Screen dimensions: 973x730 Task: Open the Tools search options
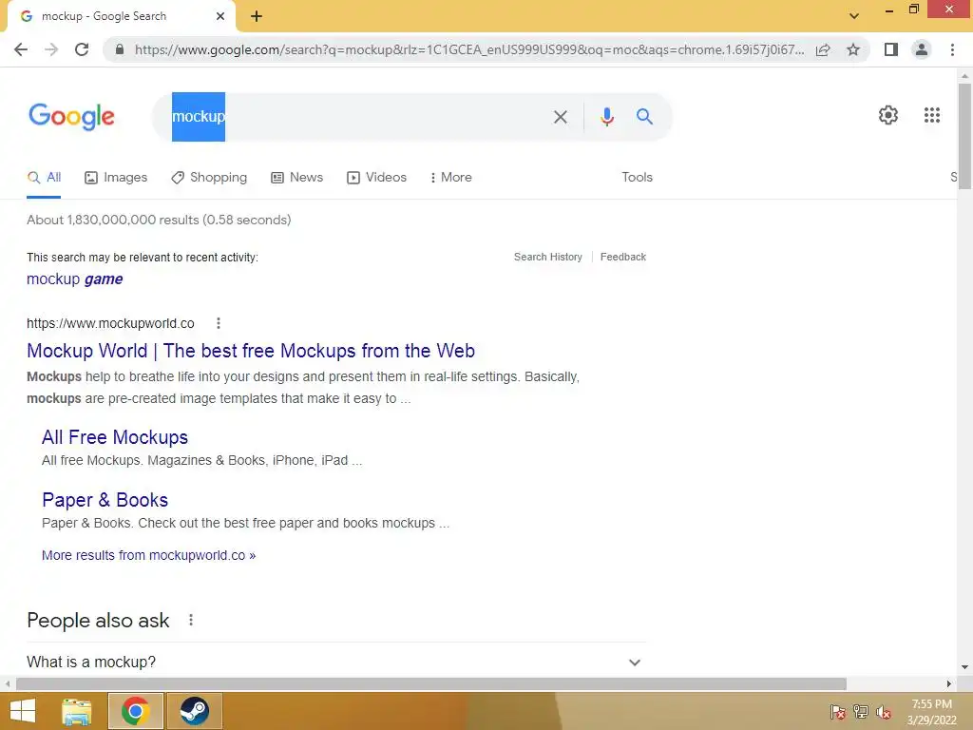tap(638, 178)
